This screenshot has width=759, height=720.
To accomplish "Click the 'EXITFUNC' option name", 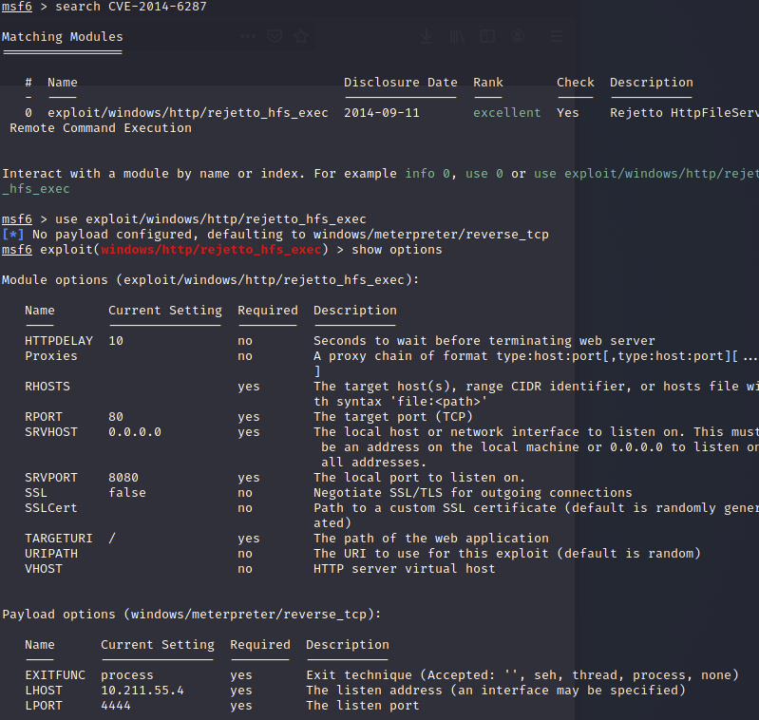I will click(55, 675).
